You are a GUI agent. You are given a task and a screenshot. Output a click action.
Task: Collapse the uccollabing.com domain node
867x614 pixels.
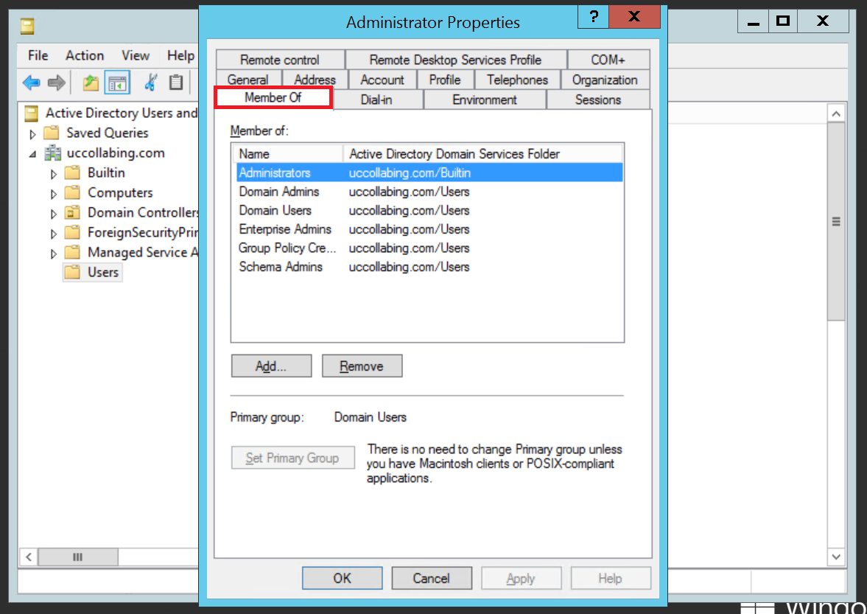click(x=32, y=154)
